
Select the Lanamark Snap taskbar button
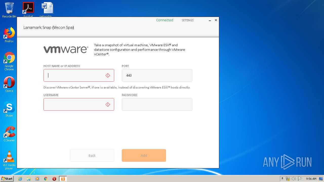pos(63,179)
